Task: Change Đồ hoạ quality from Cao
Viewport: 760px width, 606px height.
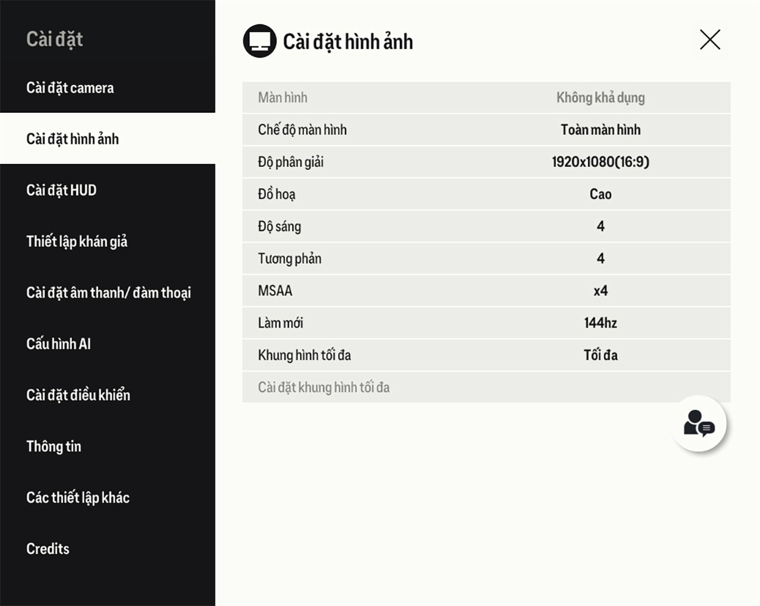Action: (x=600, y=194)
